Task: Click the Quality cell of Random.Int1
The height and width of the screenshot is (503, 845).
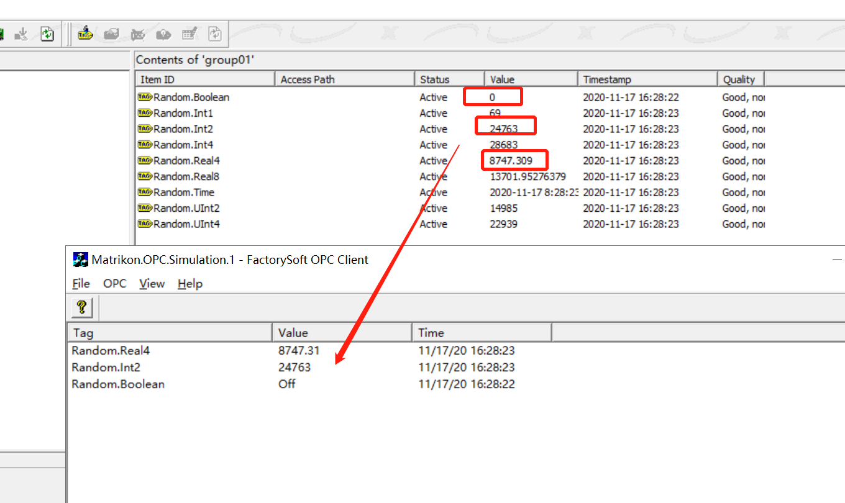Action: 743,113
